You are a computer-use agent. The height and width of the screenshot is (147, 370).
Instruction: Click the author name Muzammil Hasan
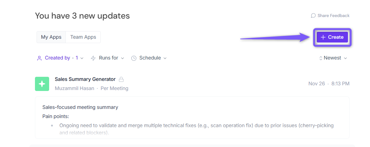[x=74, y=88]
